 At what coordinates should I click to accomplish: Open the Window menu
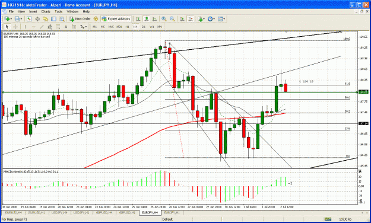[x=72, y=12]
